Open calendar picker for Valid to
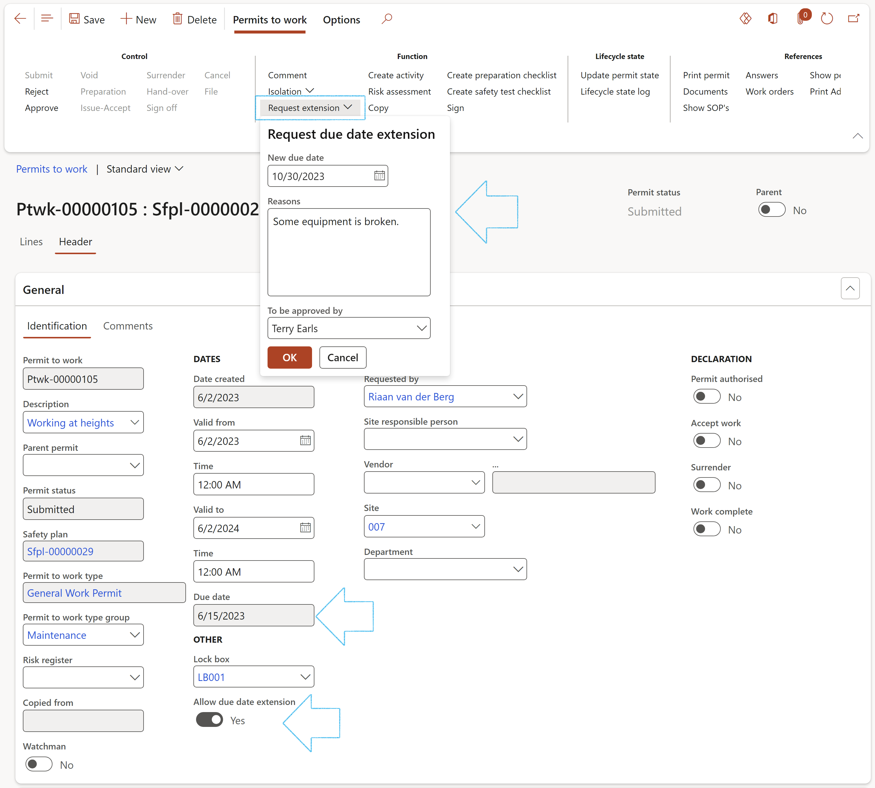Screen dimensions: 875x788 305,528
